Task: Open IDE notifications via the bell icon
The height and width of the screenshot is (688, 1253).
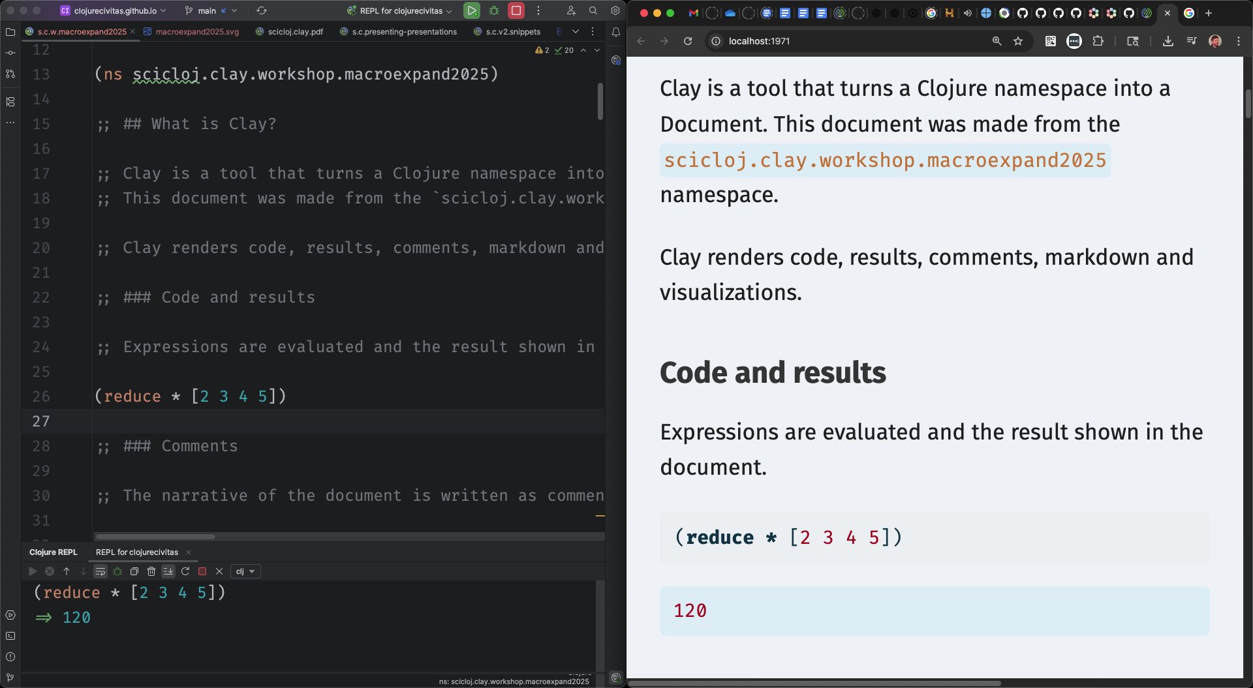Action: (615, 32)
